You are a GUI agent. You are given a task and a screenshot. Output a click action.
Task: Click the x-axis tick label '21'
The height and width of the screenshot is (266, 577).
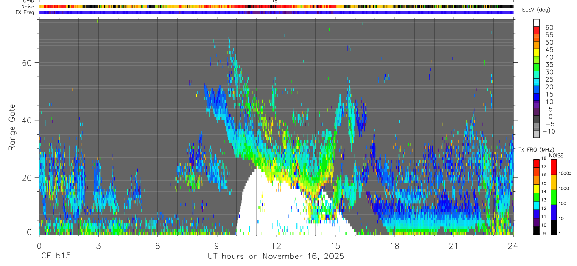point(454,245)
